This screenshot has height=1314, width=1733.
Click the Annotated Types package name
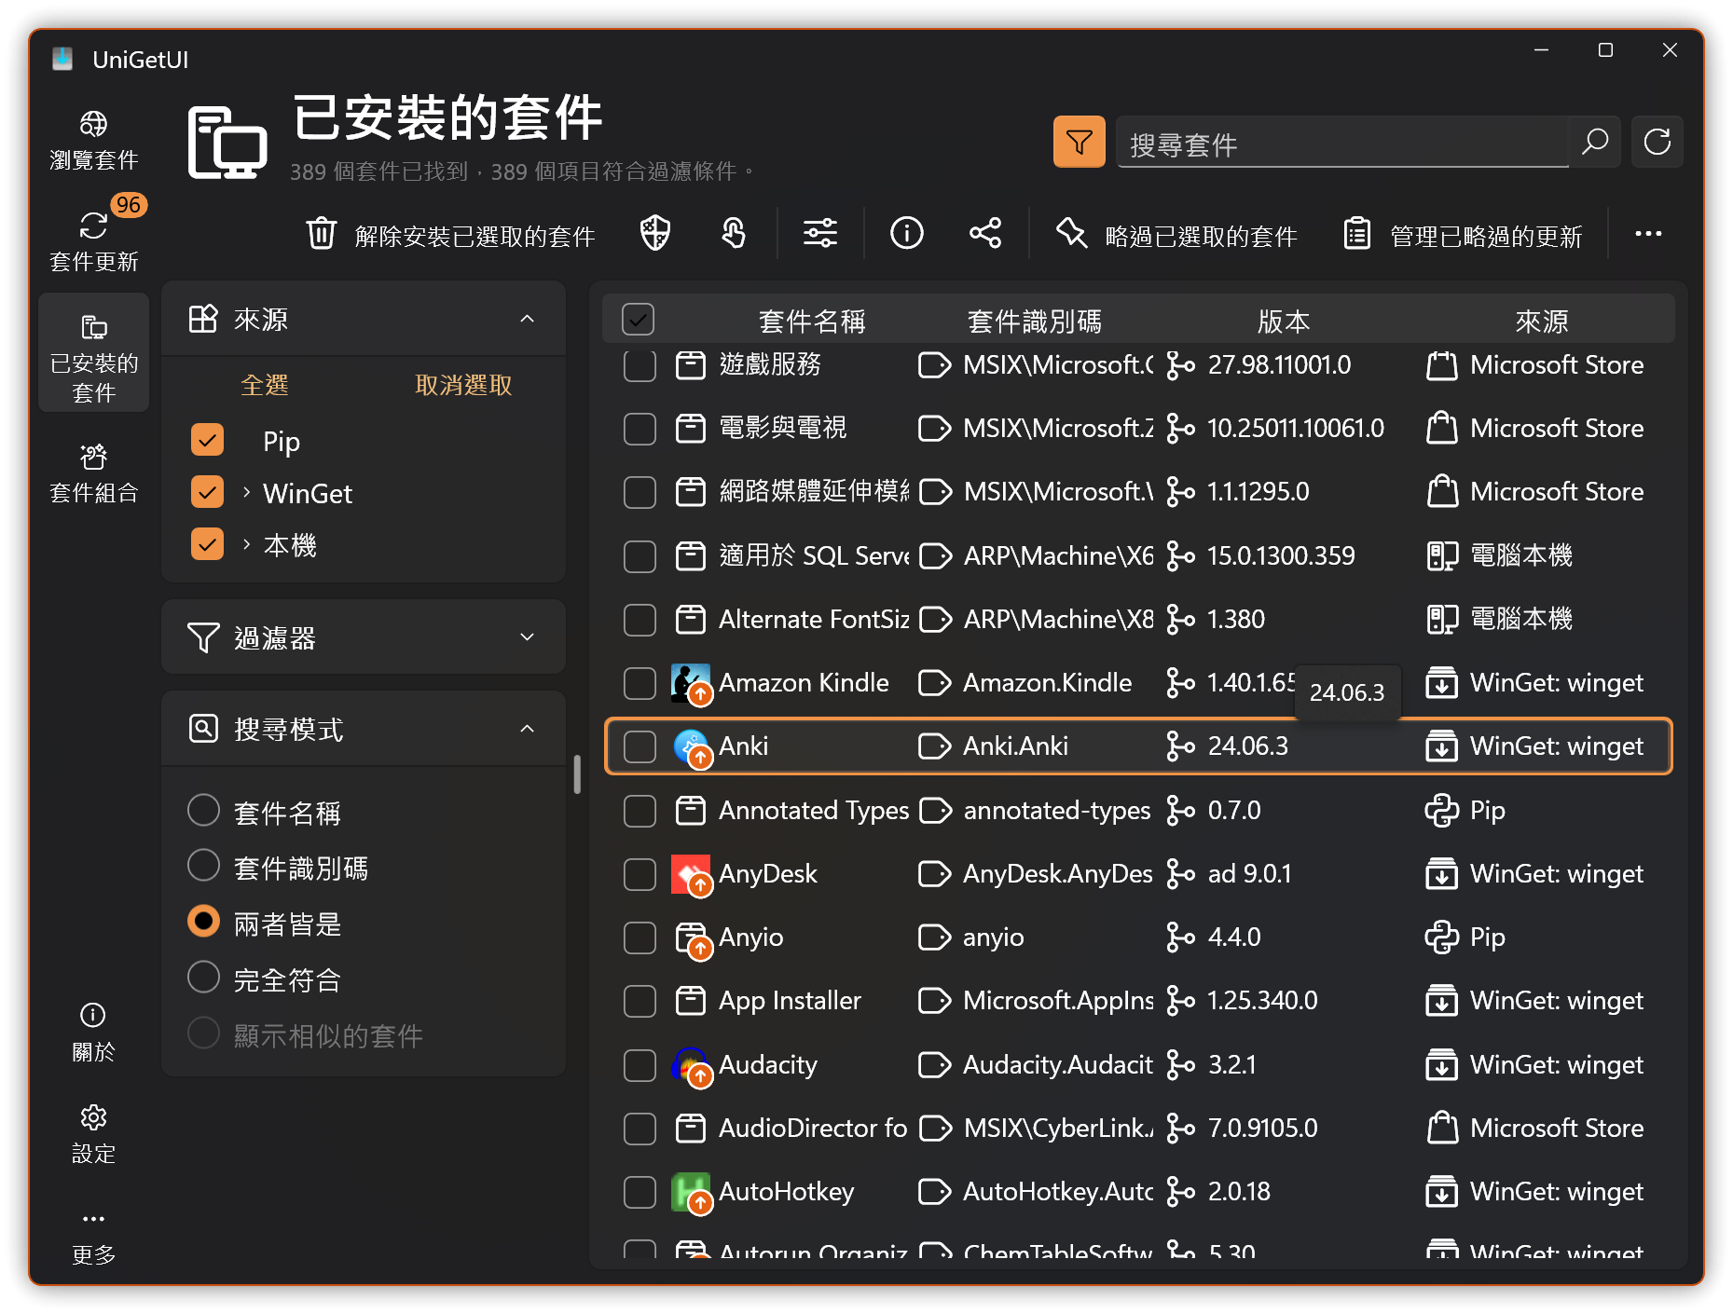[813, 810]
